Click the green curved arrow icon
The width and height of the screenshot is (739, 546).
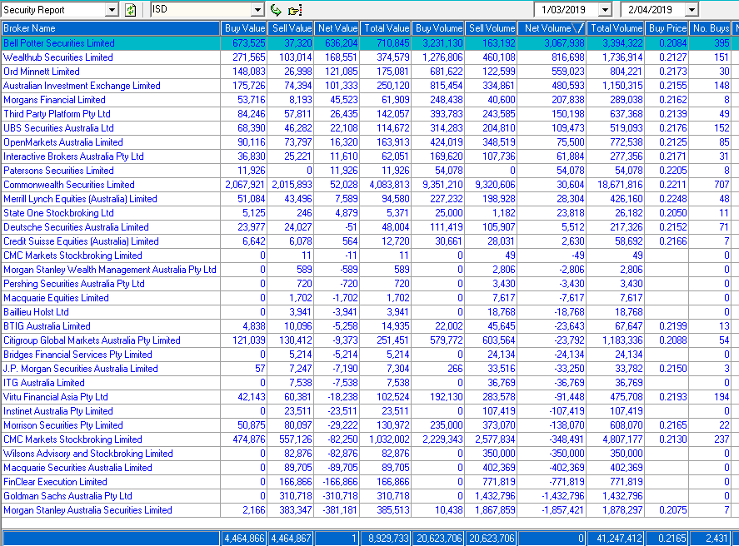[x=276, y=10]
